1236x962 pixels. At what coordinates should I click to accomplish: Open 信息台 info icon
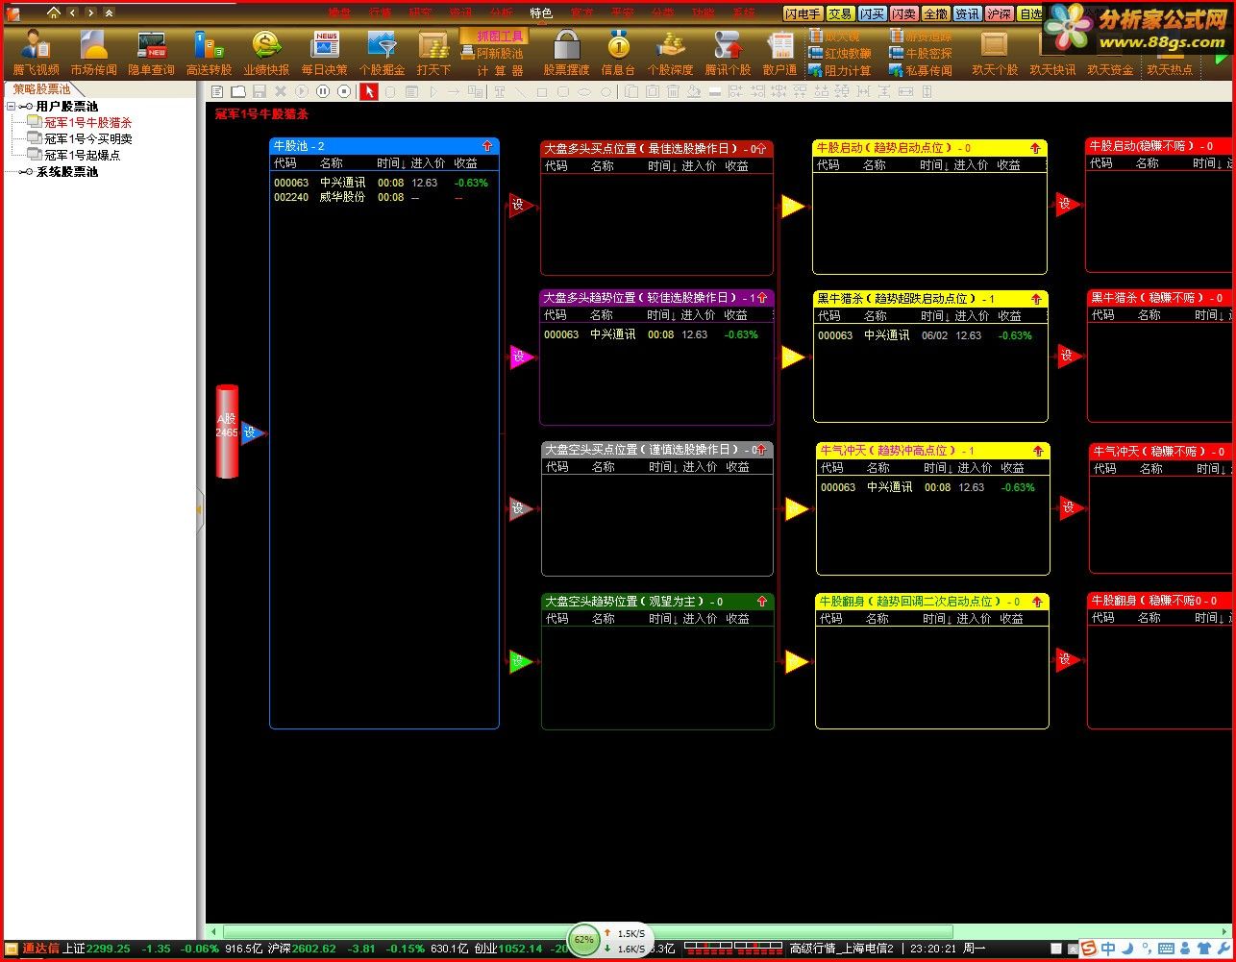(618, 53)
